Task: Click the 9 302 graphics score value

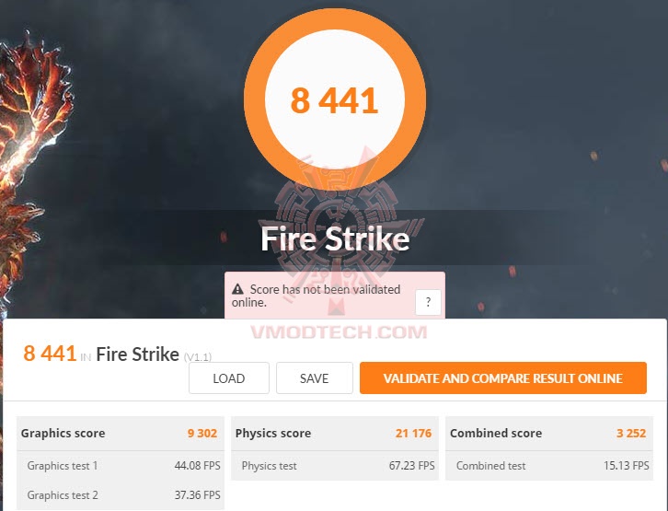Action: point(202,434)
